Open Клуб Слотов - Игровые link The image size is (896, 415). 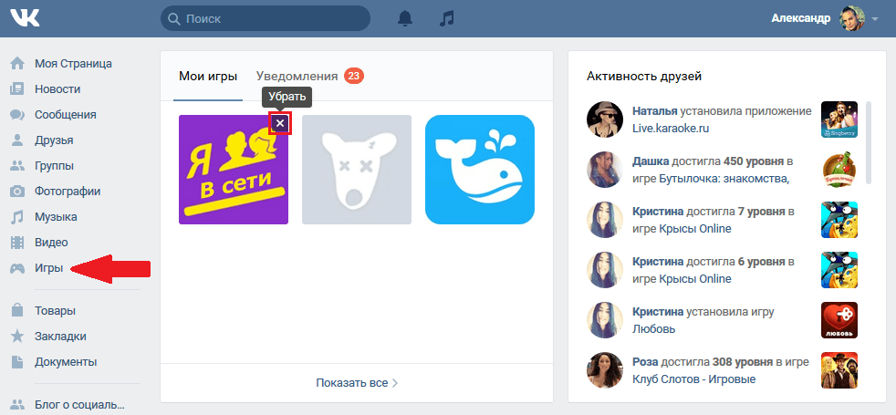pos(693,379)
